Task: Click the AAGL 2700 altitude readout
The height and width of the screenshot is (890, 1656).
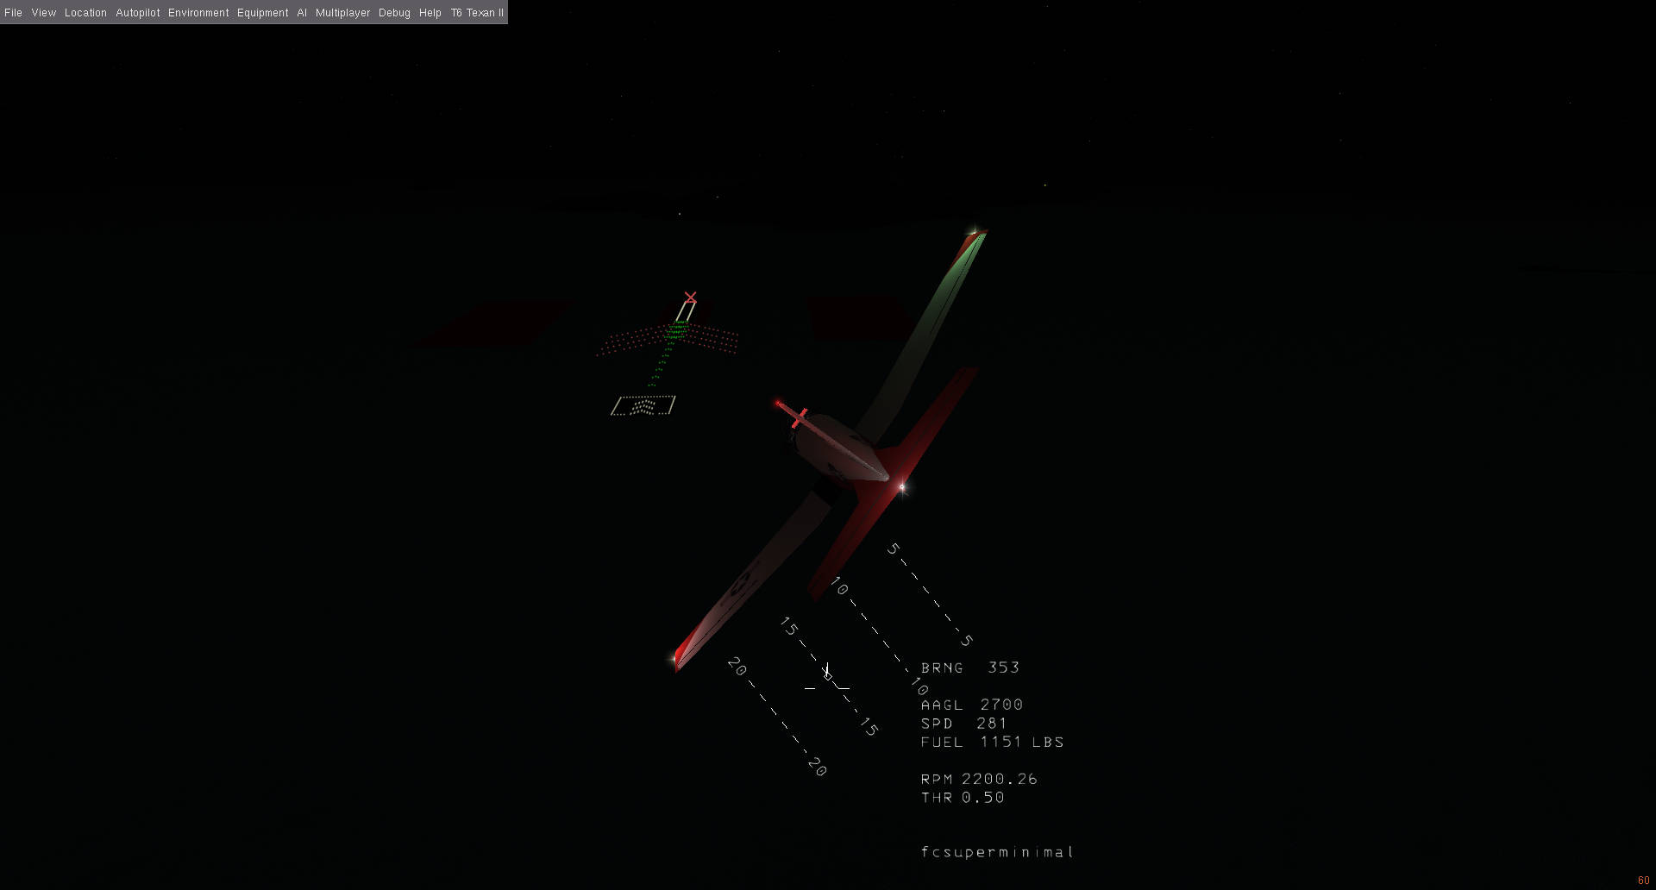Action: tap(971, 705)
